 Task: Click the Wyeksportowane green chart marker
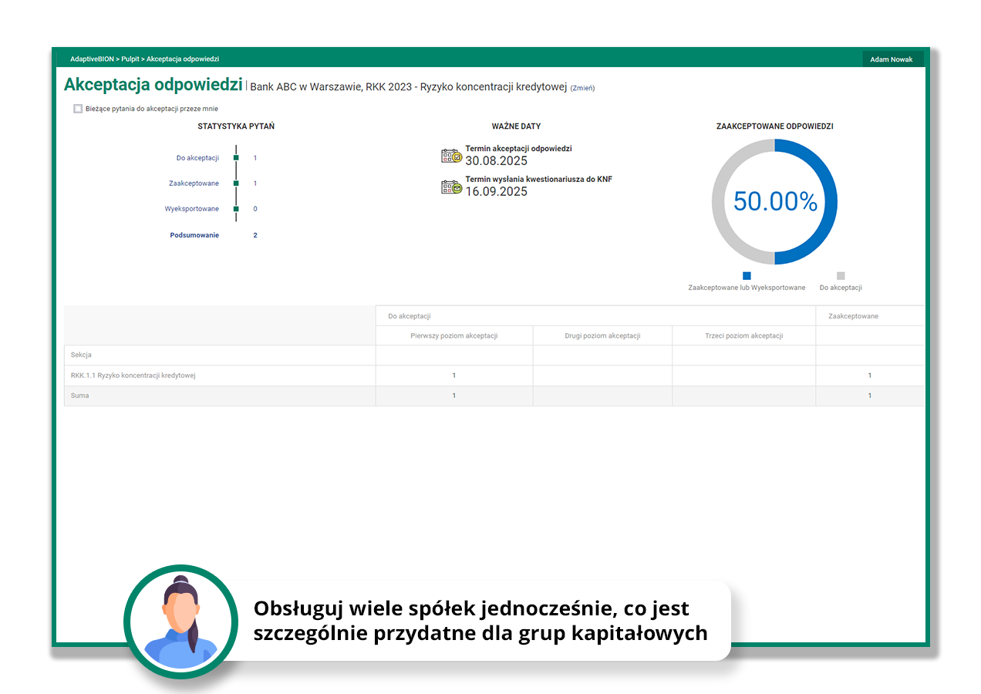[236, 209]
